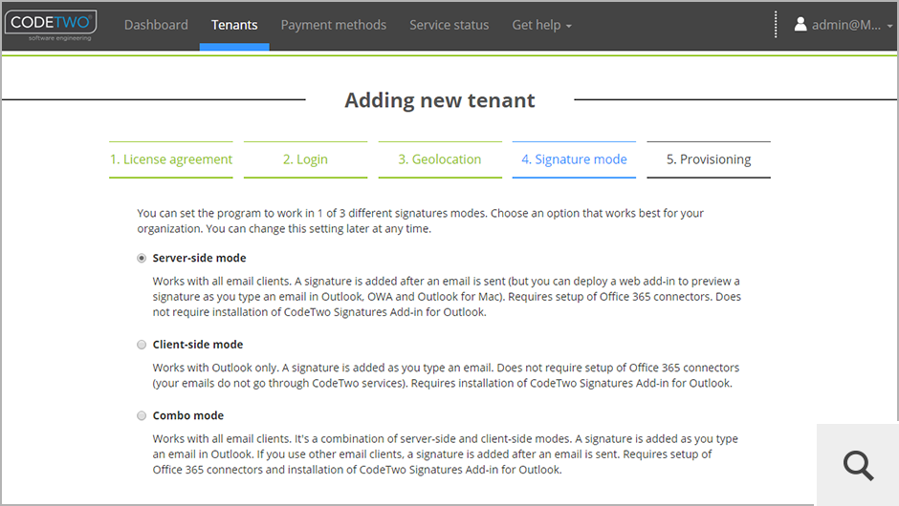Click the CodeTwo logo
The width and height of the screenshot is (899, 506).
pos(50,25)
